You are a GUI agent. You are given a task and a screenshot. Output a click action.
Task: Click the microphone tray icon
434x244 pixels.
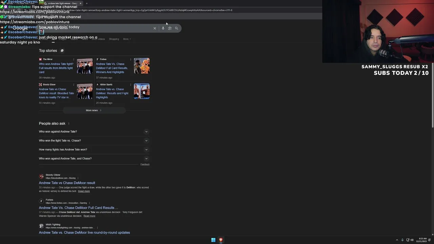click(402, 240)
